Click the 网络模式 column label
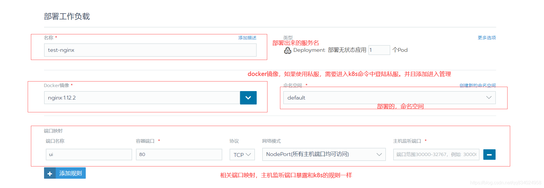The width and height of the screenshot is (544, 188). click(x=271, y=141)
